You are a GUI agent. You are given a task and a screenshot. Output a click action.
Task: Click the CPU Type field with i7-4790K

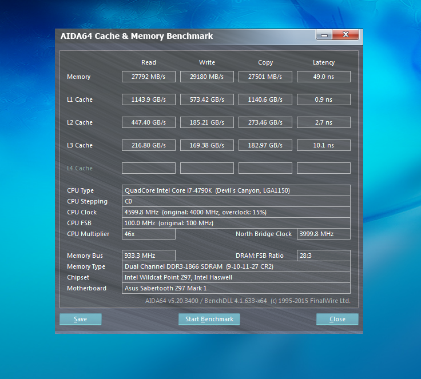click(x=236, y=190)
